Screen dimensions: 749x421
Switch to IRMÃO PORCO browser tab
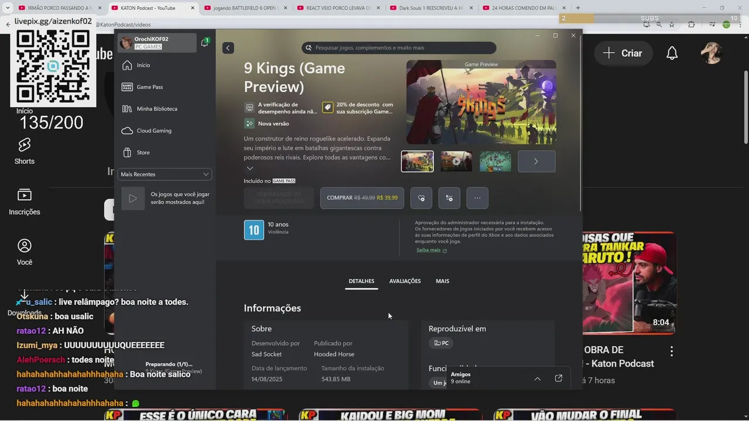(x=55, y=8)
